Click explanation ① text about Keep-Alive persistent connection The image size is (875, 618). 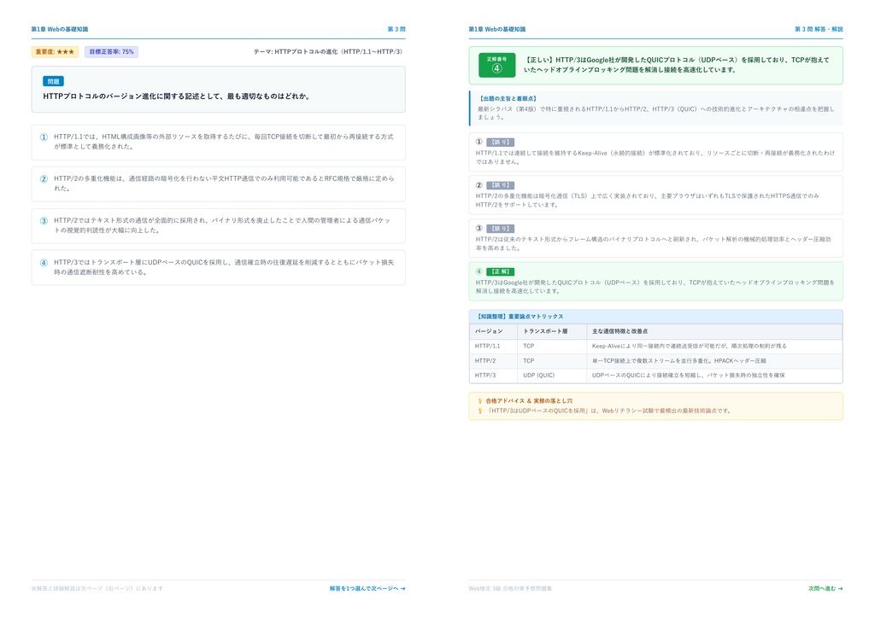pos(655,157)
